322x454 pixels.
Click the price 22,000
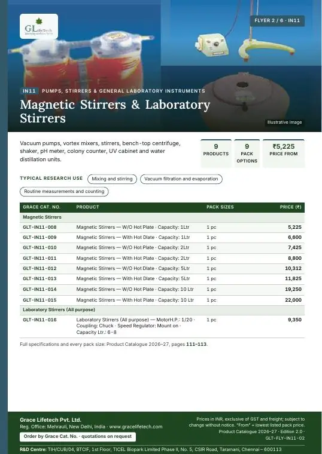293,300
